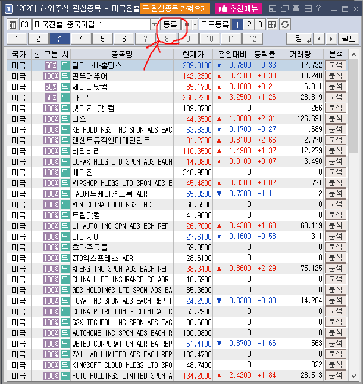The height and width of the screenshot is (384, 363).
Task: Click the group number field showing 03
Action: 25,24
